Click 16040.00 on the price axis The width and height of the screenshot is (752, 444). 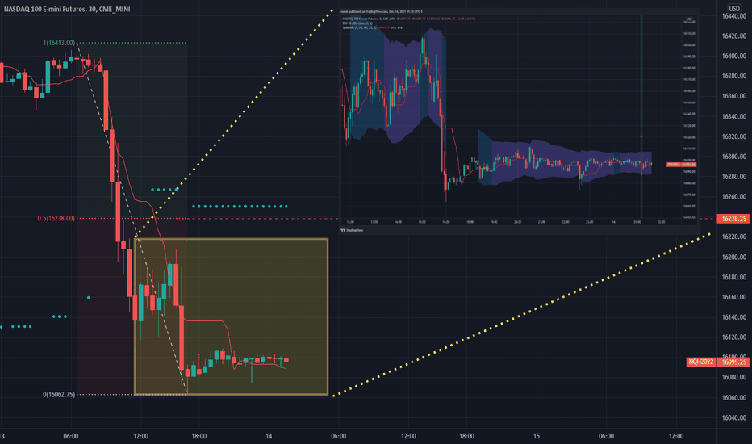click(x=733, y=417)
